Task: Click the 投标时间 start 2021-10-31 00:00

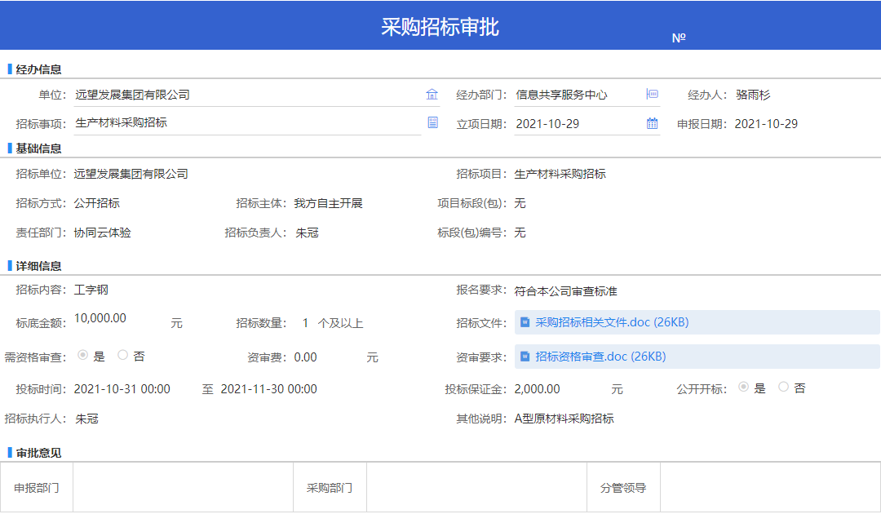Action: pyautogui.click(x=122, y=388)
